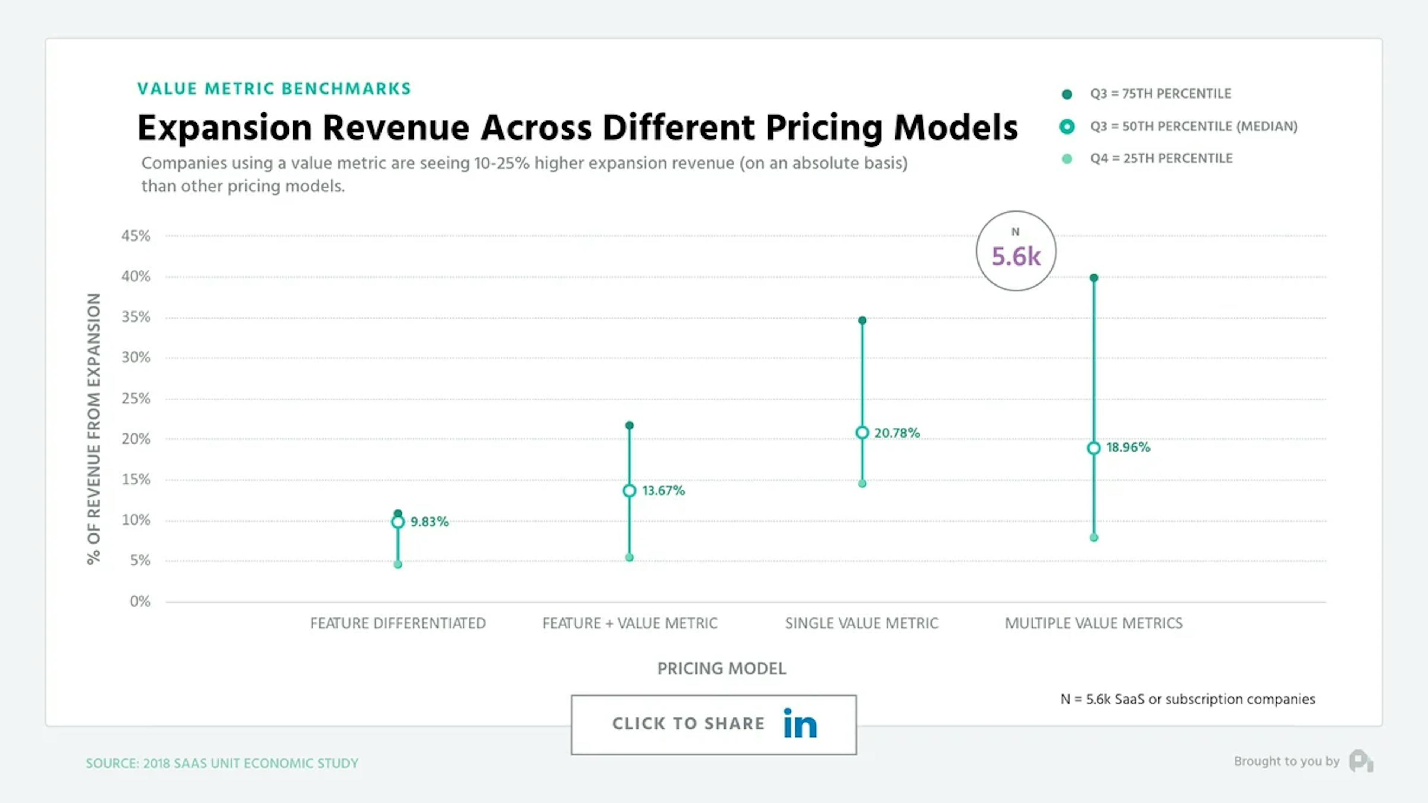Click the 20.78% median marker

click(862, 433)
